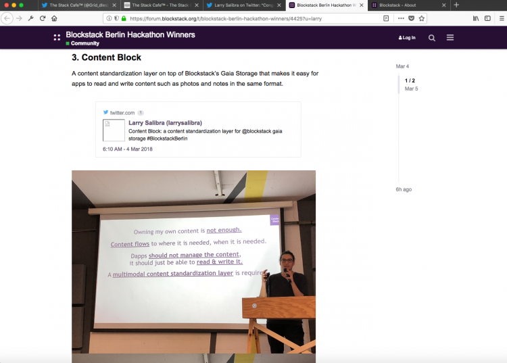View the green padlock connection details
Viewport: 507px width, 363px height.
coord(124,18)
